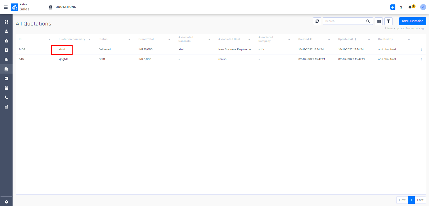Click updated date 09-09-2022 13:47:22
The width and height of the screenshot is (429, 206).
(351, 59)
